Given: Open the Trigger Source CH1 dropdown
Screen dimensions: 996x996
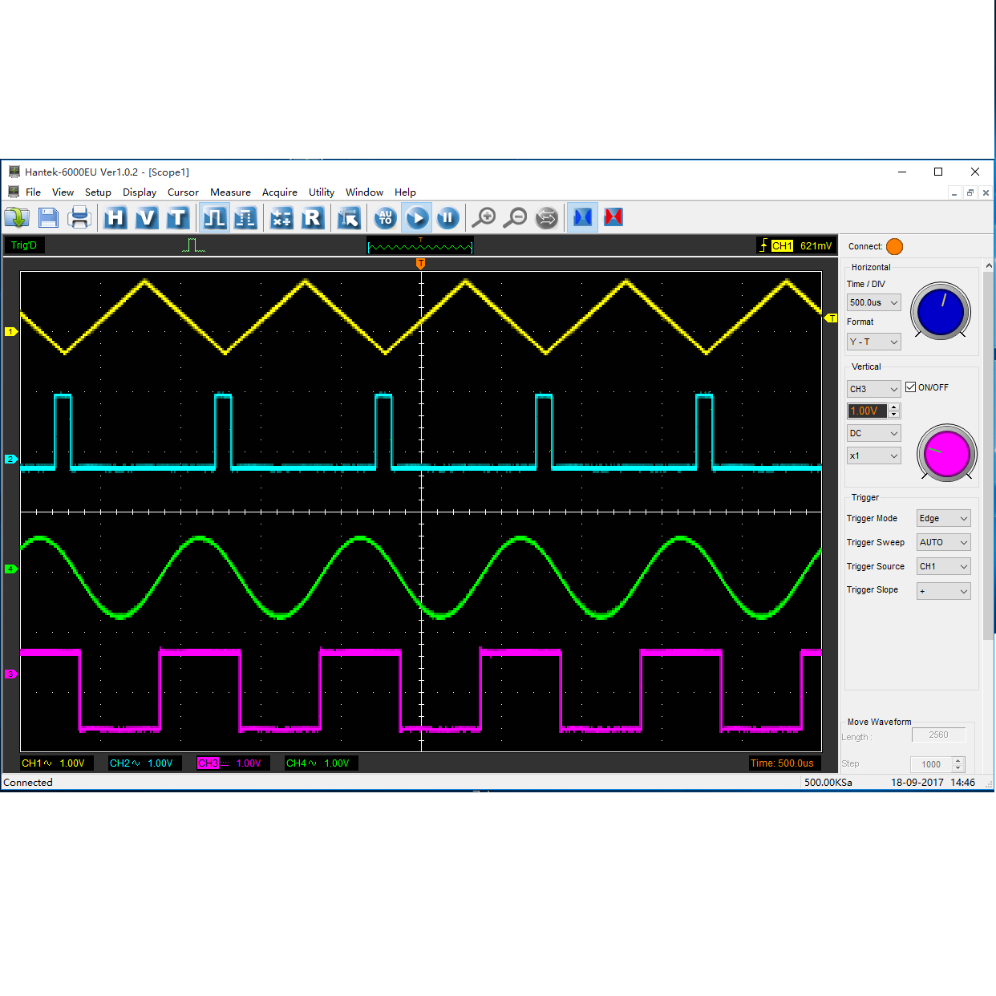Looking at the screenshot, I should [x=943, y=566].
